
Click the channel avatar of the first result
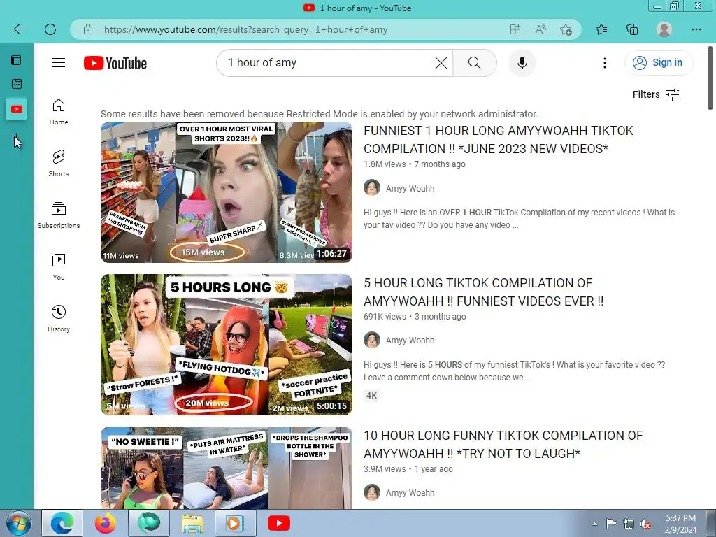pyautogui.click(x=372, y=187)
